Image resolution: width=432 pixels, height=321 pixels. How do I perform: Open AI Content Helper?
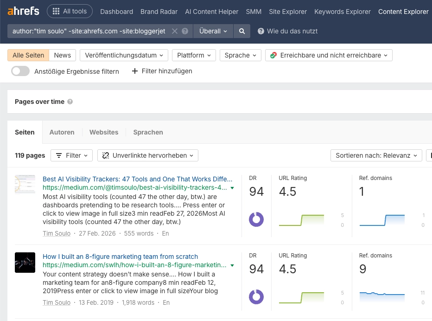(x=211, y=12)
